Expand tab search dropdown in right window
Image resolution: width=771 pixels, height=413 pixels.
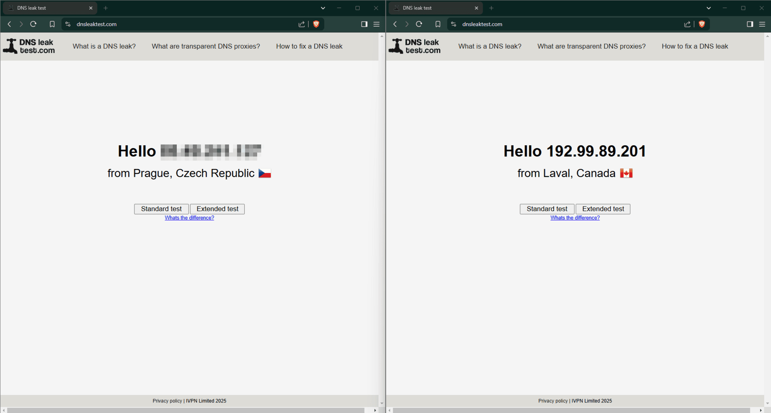pyautogui.click(x=708, y=8)
